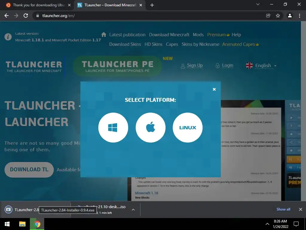View site info via the lock icon

coord(38,16)
